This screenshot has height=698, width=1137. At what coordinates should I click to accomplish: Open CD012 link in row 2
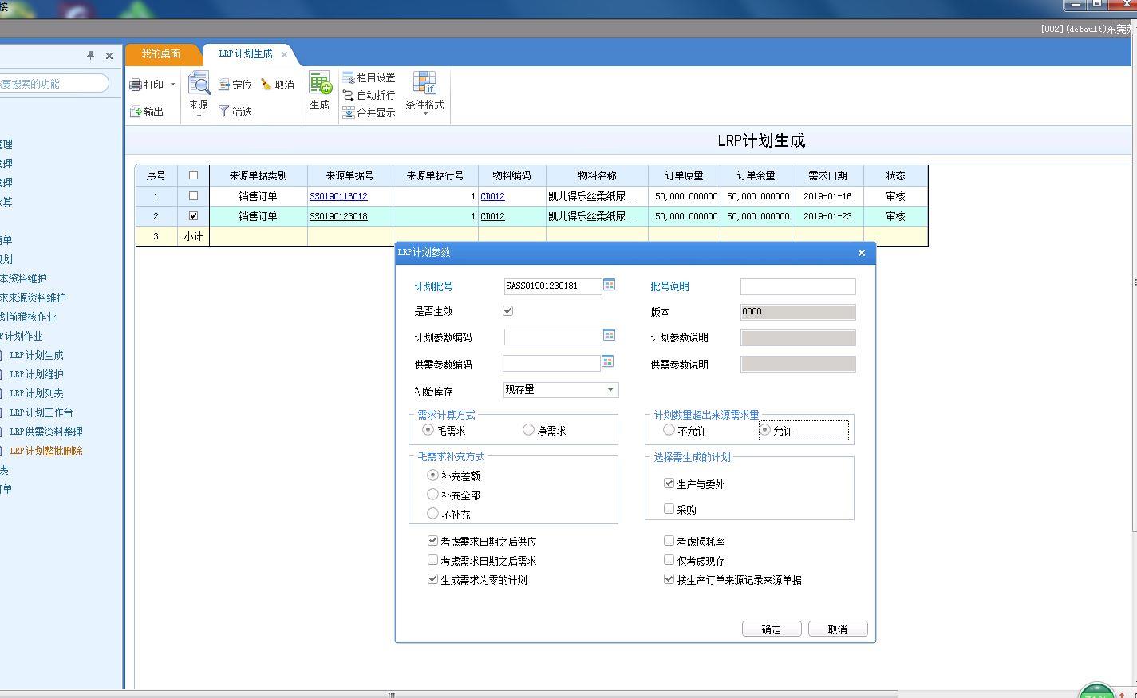pyautogui.click(x=492, y=216)
